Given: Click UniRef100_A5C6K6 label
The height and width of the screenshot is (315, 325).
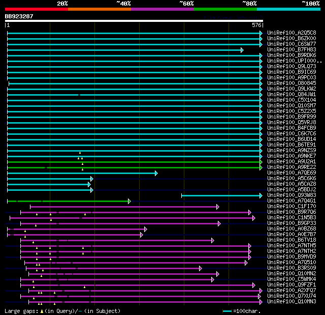Looking at the screenshot, I should 291,179.
